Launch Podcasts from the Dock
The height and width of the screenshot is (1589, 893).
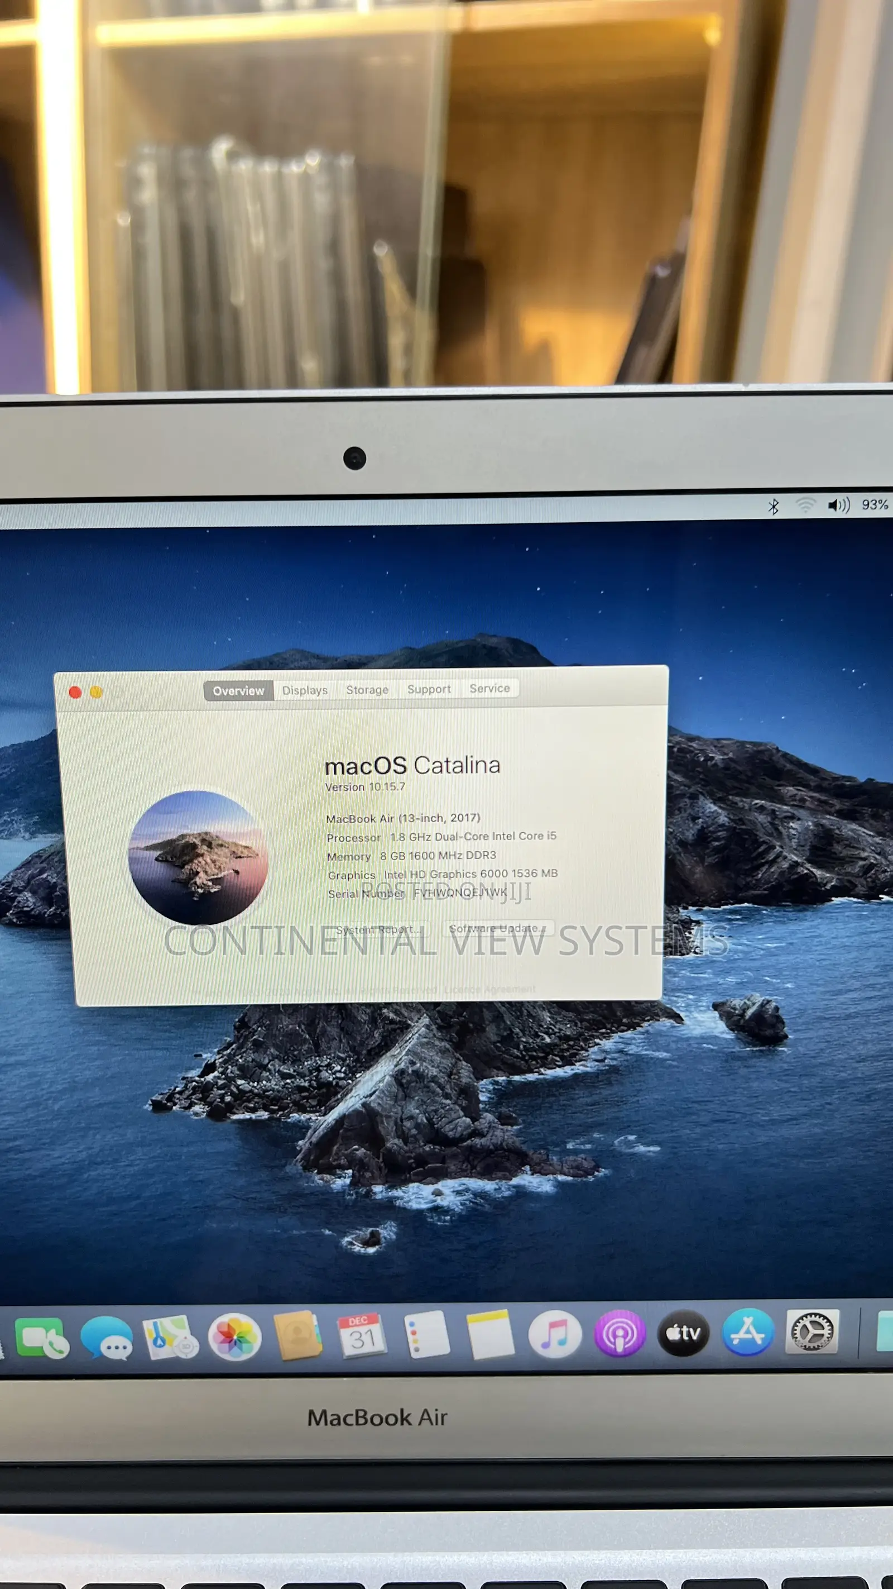coord(620,1334)
